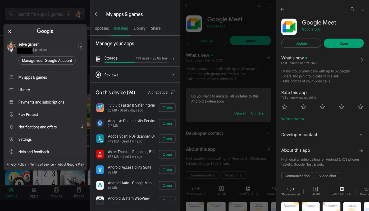Switch to Library tab in My apps
The width and height of the screenshot is (369, 211).
point(140,28)
